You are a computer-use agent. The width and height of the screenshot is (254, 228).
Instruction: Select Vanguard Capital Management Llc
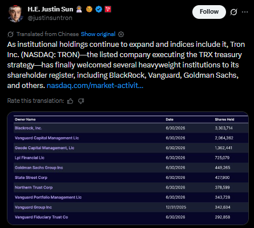click(47, 138)
